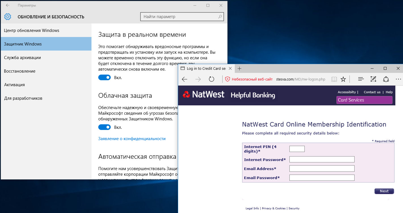Open the Edge more actions menu
This screenshot has width=403, height=213.
398,79
